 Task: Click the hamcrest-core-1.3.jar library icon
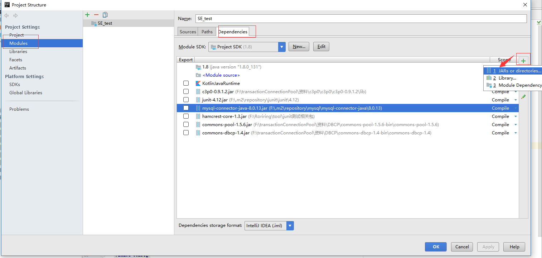[198, 116]
